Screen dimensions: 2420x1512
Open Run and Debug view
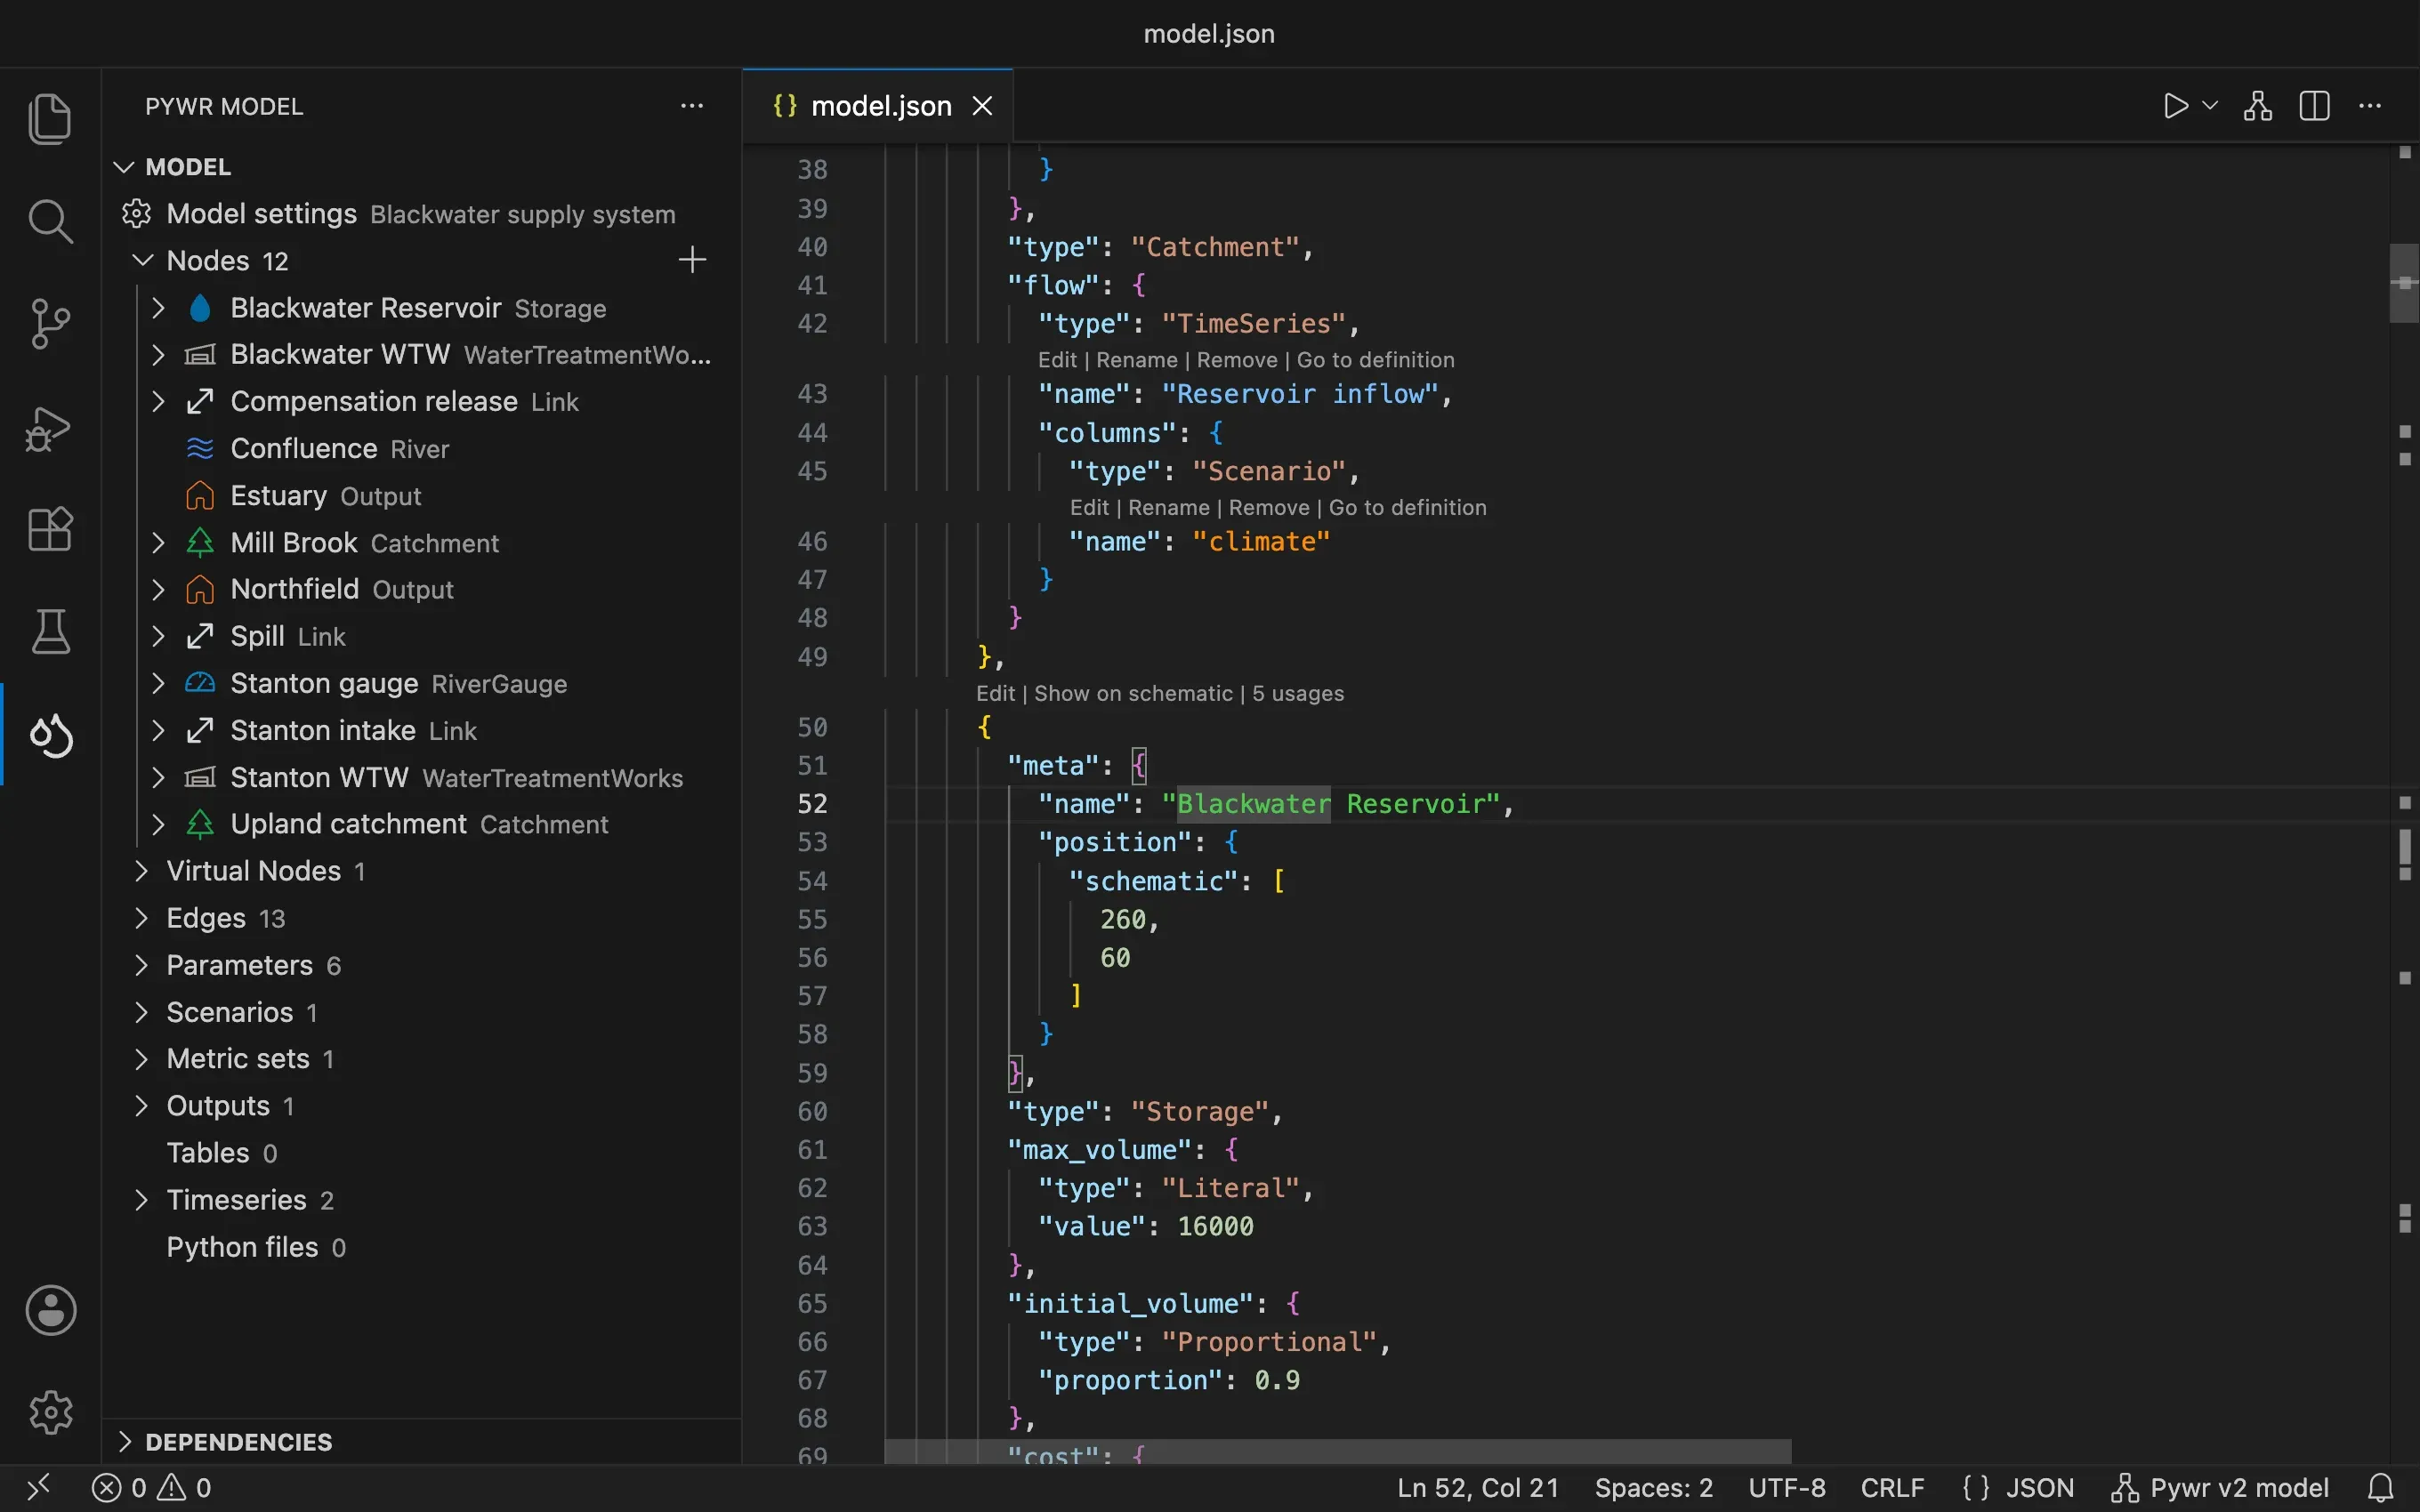[50, 428]
